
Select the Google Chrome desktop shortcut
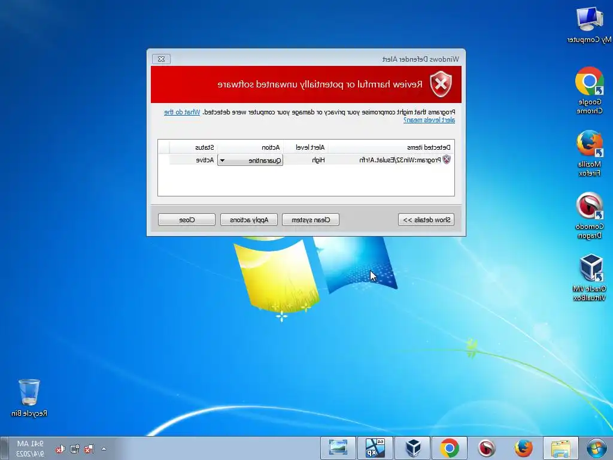589,90
